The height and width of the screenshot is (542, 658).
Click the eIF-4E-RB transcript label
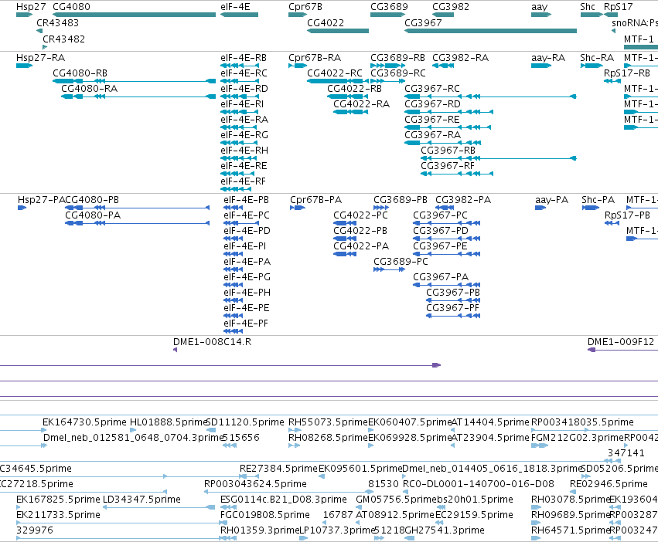click(x=244, y=57)
